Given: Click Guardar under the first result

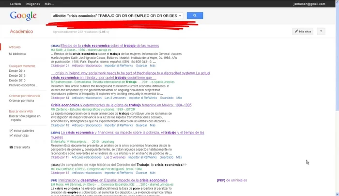Looking at the screenshot, I should pyautogui.click(x=141, y=65).
